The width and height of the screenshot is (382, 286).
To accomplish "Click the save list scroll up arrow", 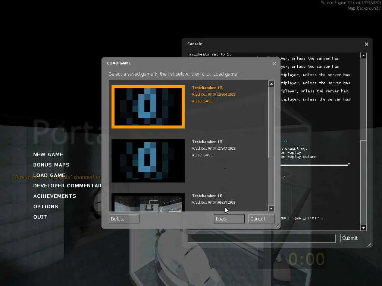I will (271, 84).
